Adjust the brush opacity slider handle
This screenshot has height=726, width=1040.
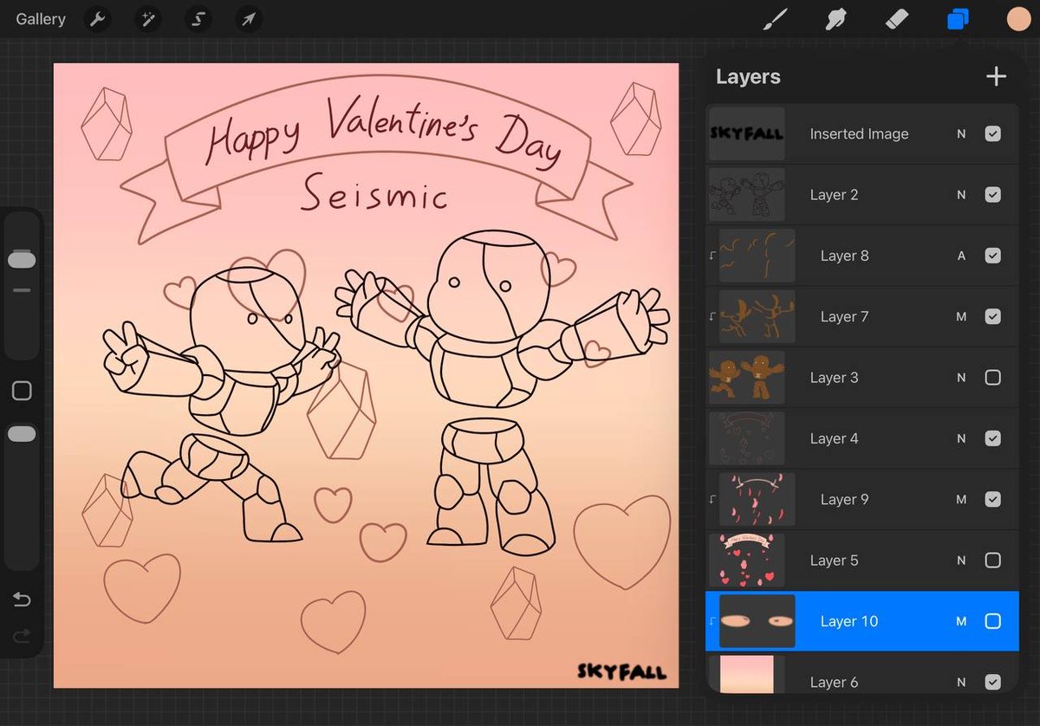pos(22,434)
